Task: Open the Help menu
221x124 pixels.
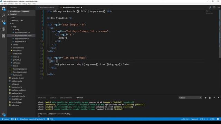Action: (x=34, y=4)
